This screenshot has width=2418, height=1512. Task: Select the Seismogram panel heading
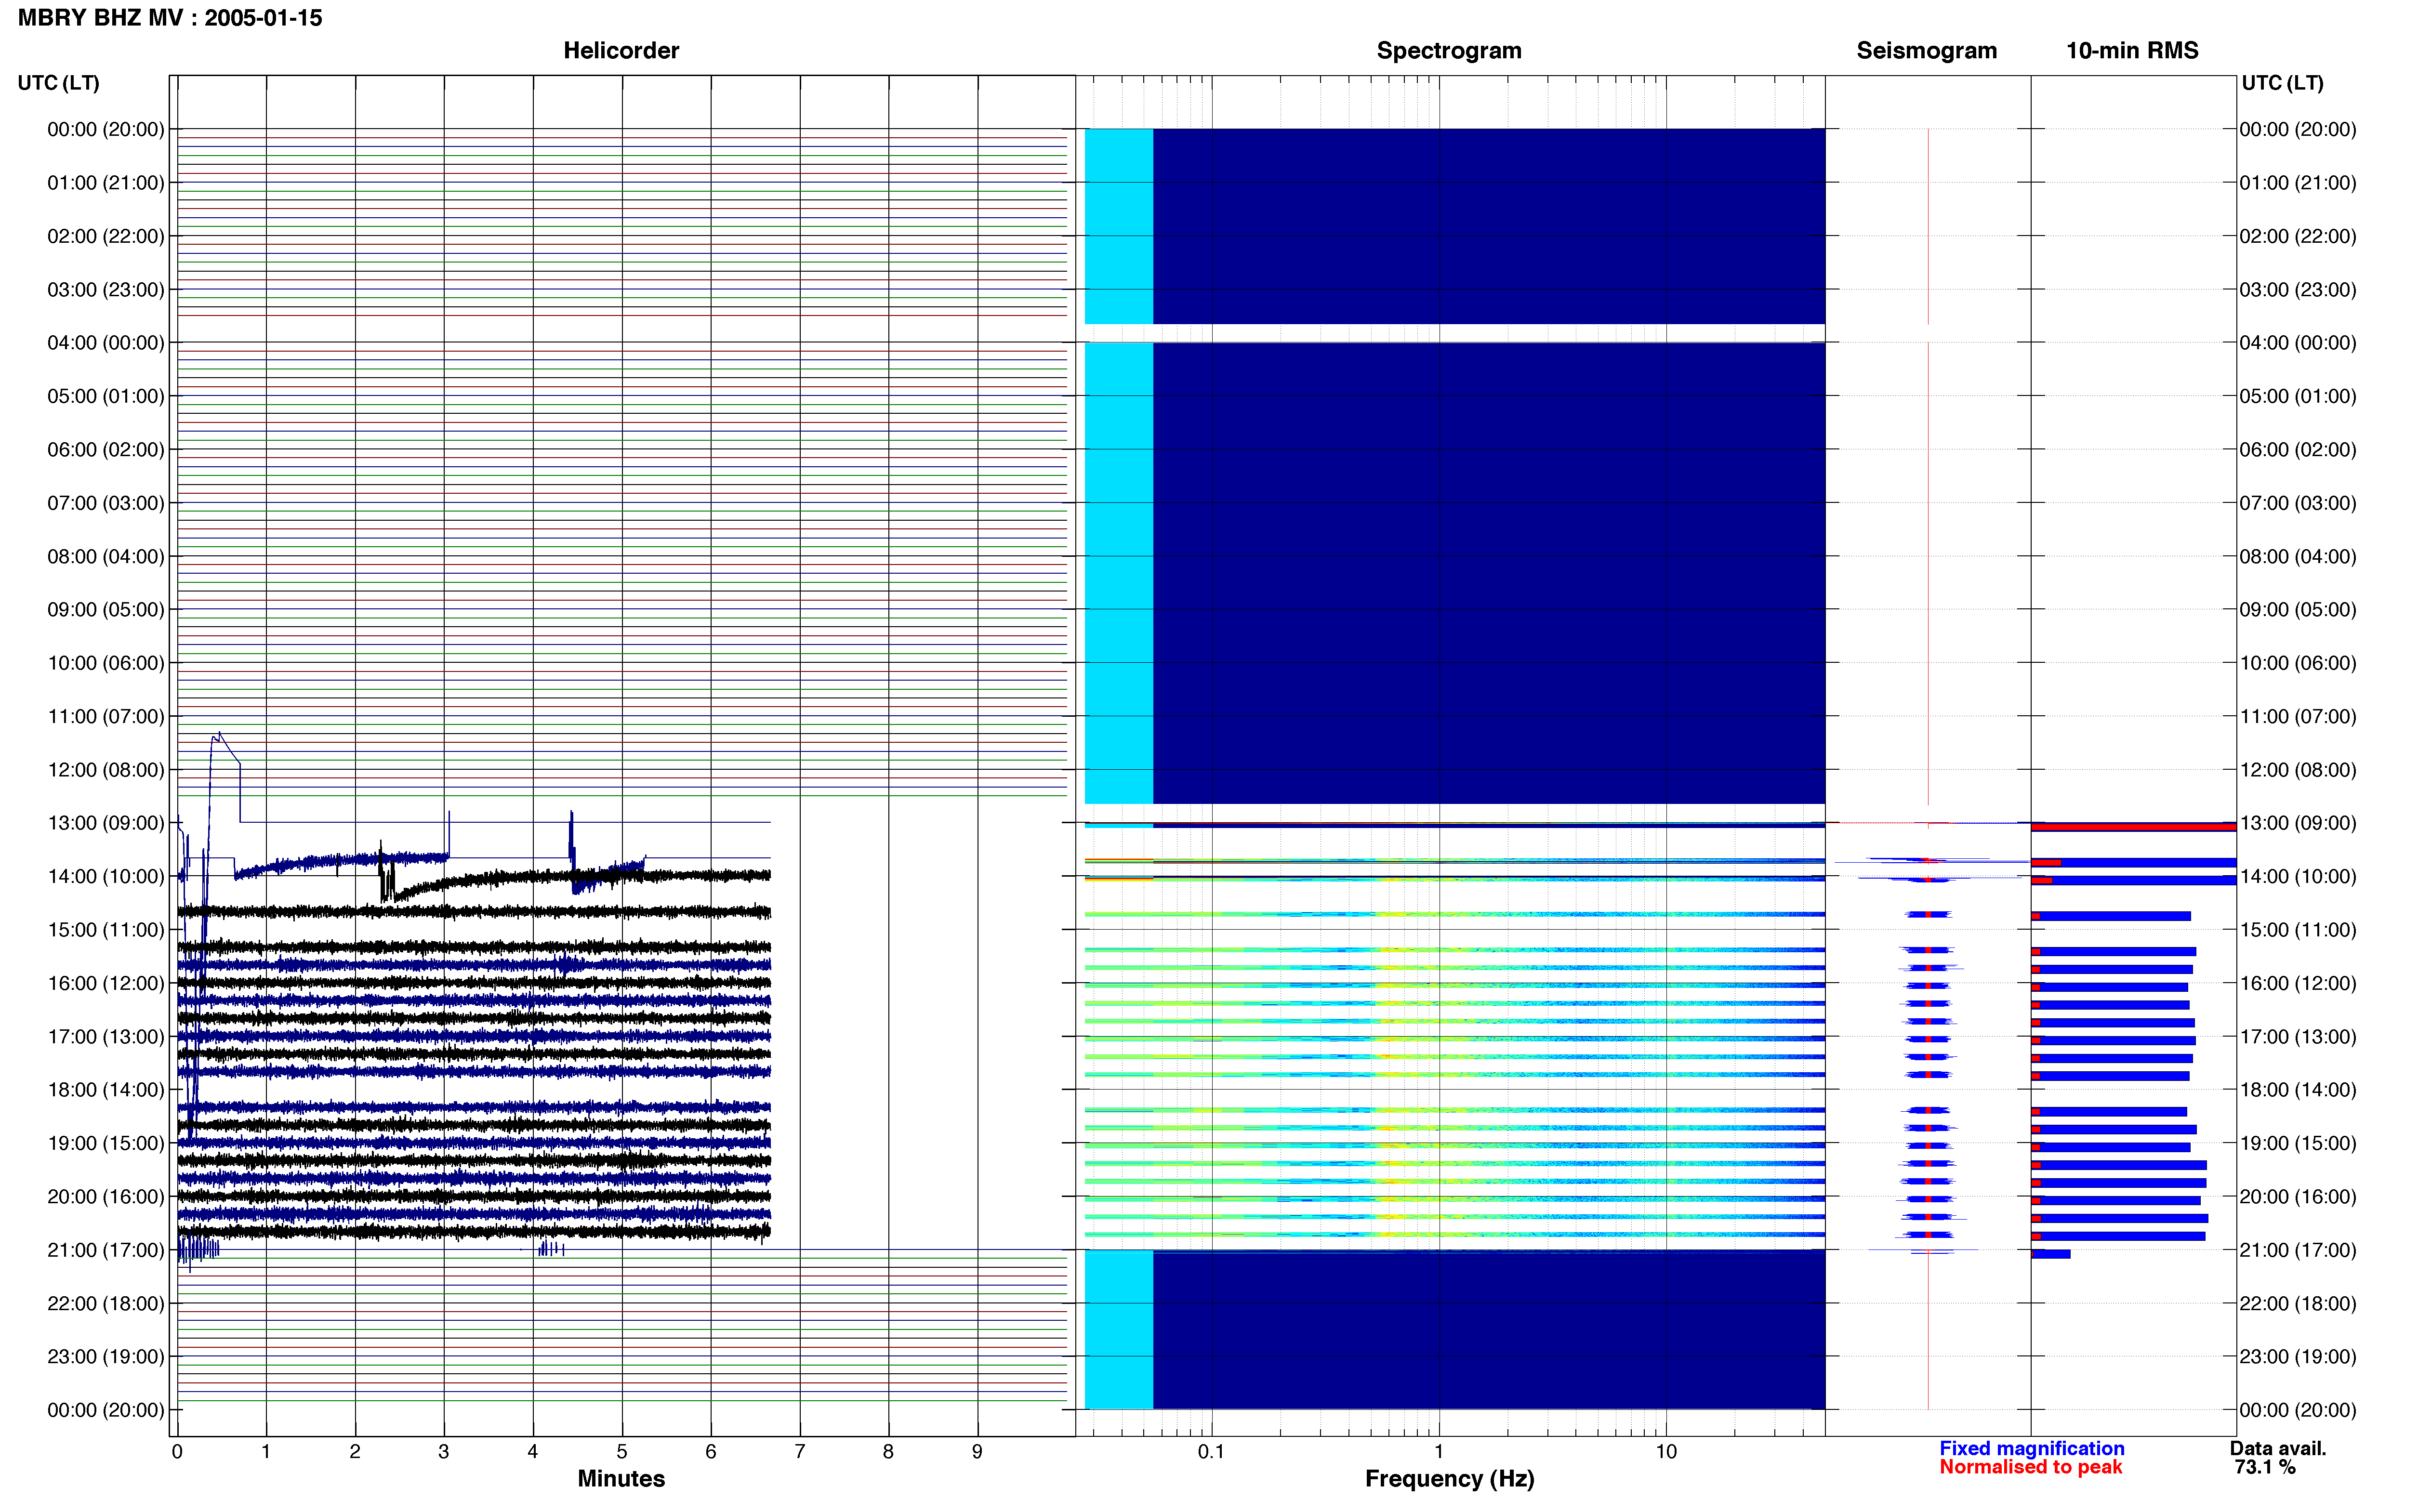coord(1926,51)
